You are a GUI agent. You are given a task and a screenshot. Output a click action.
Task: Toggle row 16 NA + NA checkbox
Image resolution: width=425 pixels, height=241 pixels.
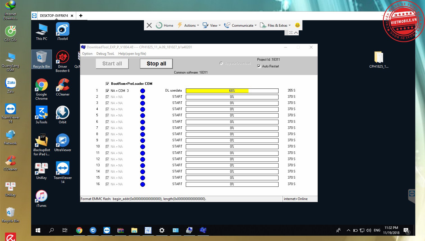point(107,184)
